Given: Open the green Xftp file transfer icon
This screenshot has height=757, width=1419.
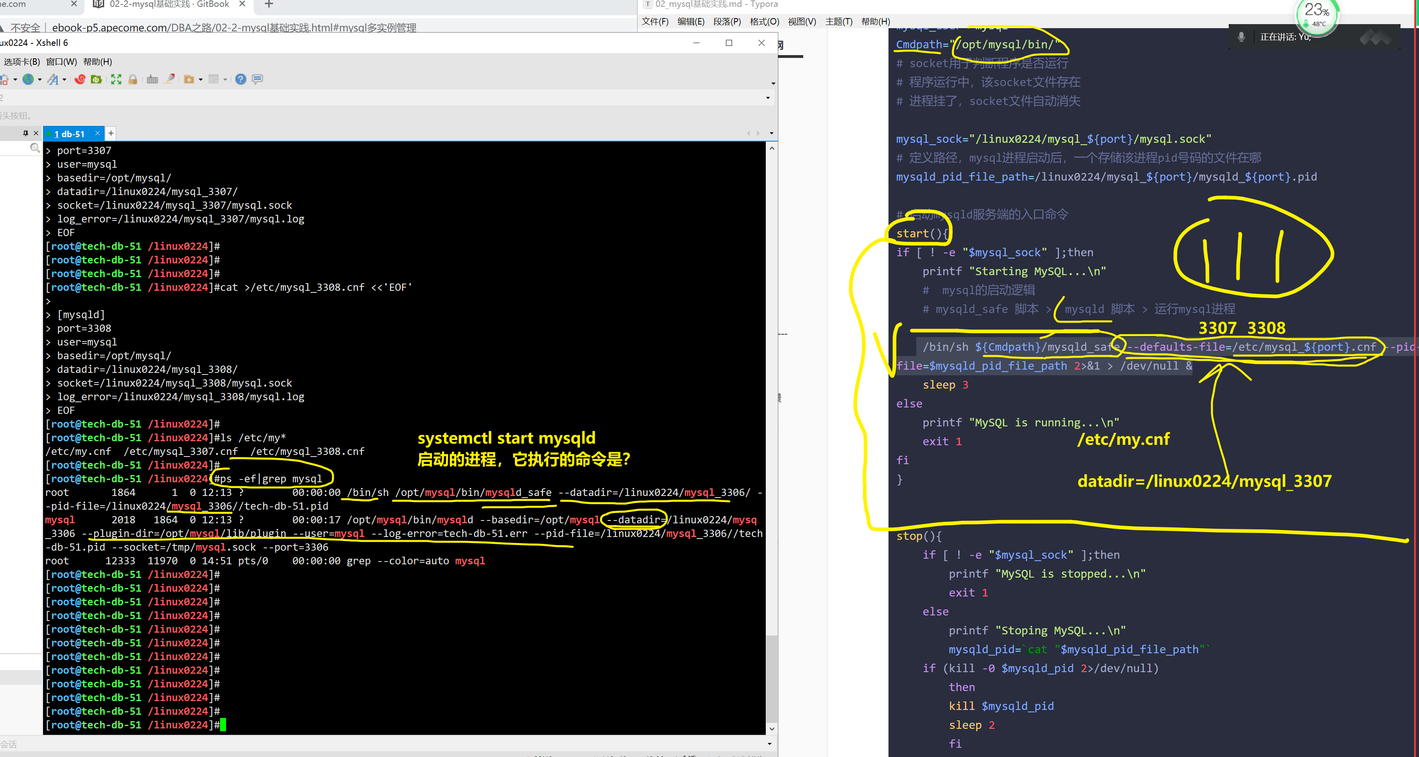Looking at the screenshot, I should [97, 79].
